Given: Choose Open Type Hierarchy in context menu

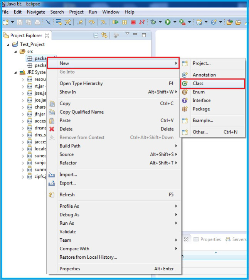Looking at the screenshot, I should [114, 84].
